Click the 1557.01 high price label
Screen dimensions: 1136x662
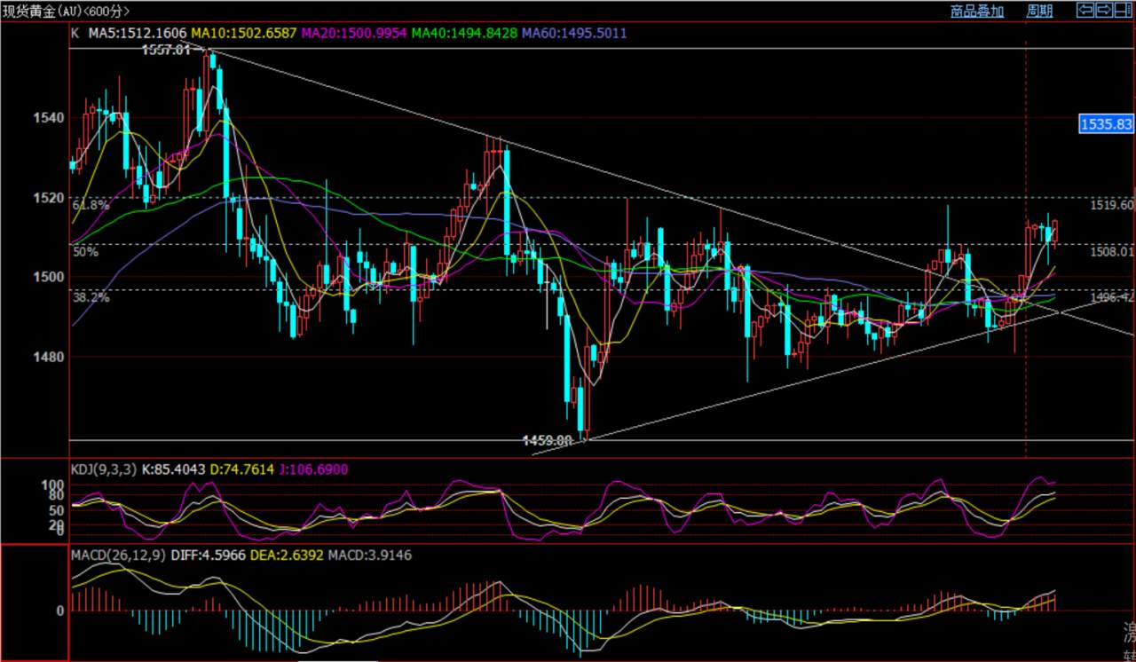(x=167, y=51)
